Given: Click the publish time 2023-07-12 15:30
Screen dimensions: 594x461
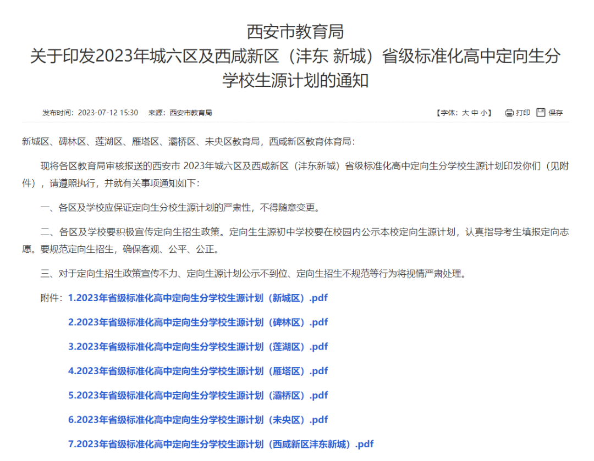Looking at the screenshot, I should tap(90, 113).
